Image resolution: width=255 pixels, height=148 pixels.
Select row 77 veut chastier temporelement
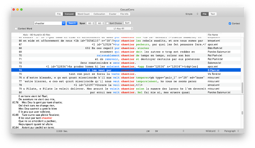(126, 82)
